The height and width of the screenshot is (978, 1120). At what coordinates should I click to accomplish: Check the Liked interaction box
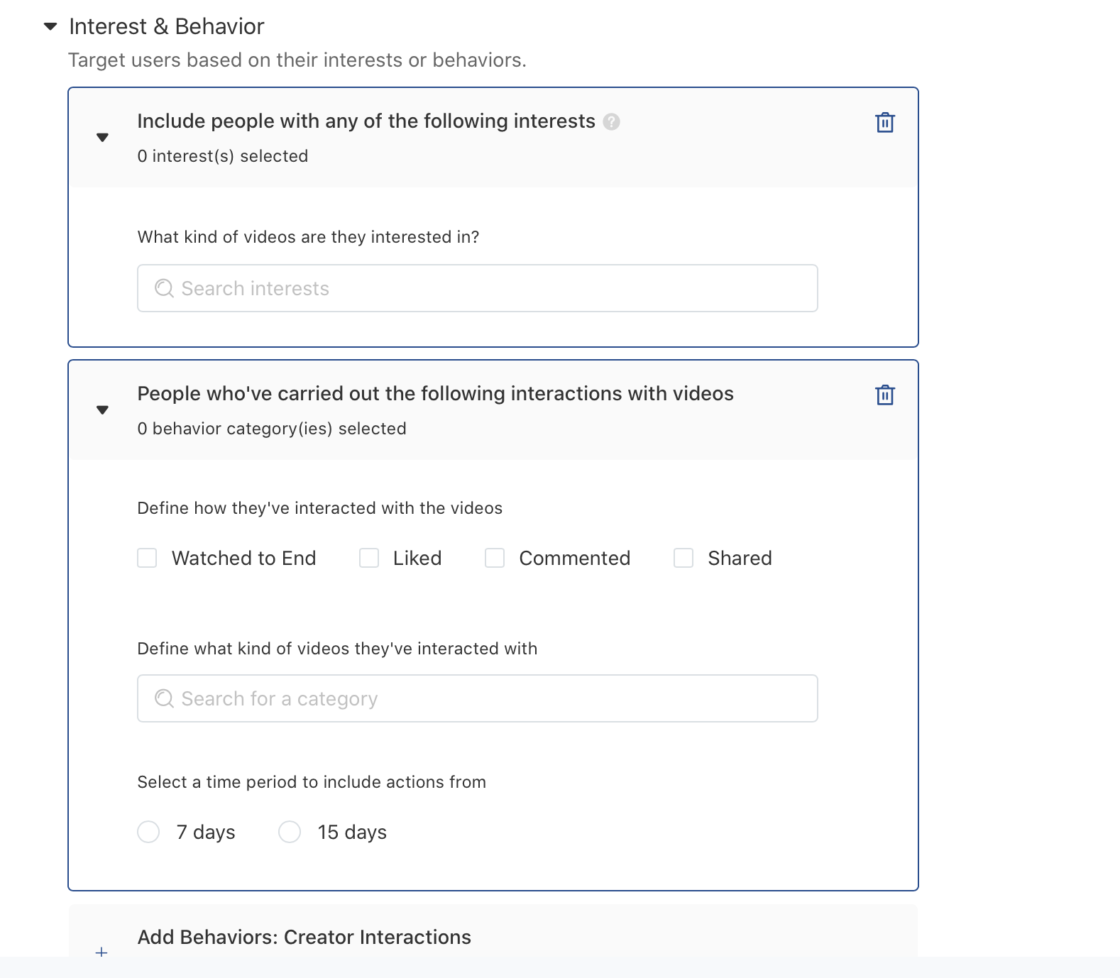click(x=369, y=558)
